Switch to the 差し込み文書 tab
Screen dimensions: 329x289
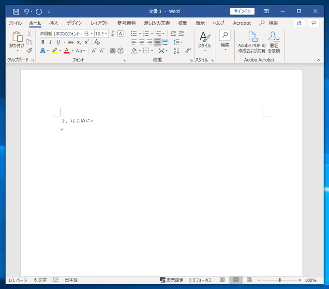click(x=157, y=23)
